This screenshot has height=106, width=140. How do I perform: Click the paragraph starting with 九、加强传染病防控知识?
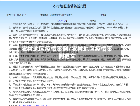pos(70,100)
